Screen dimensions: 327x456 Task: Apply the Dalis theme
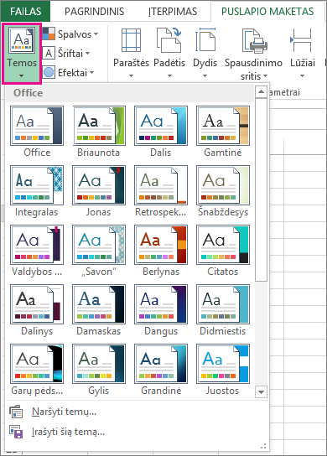point(161,132)
